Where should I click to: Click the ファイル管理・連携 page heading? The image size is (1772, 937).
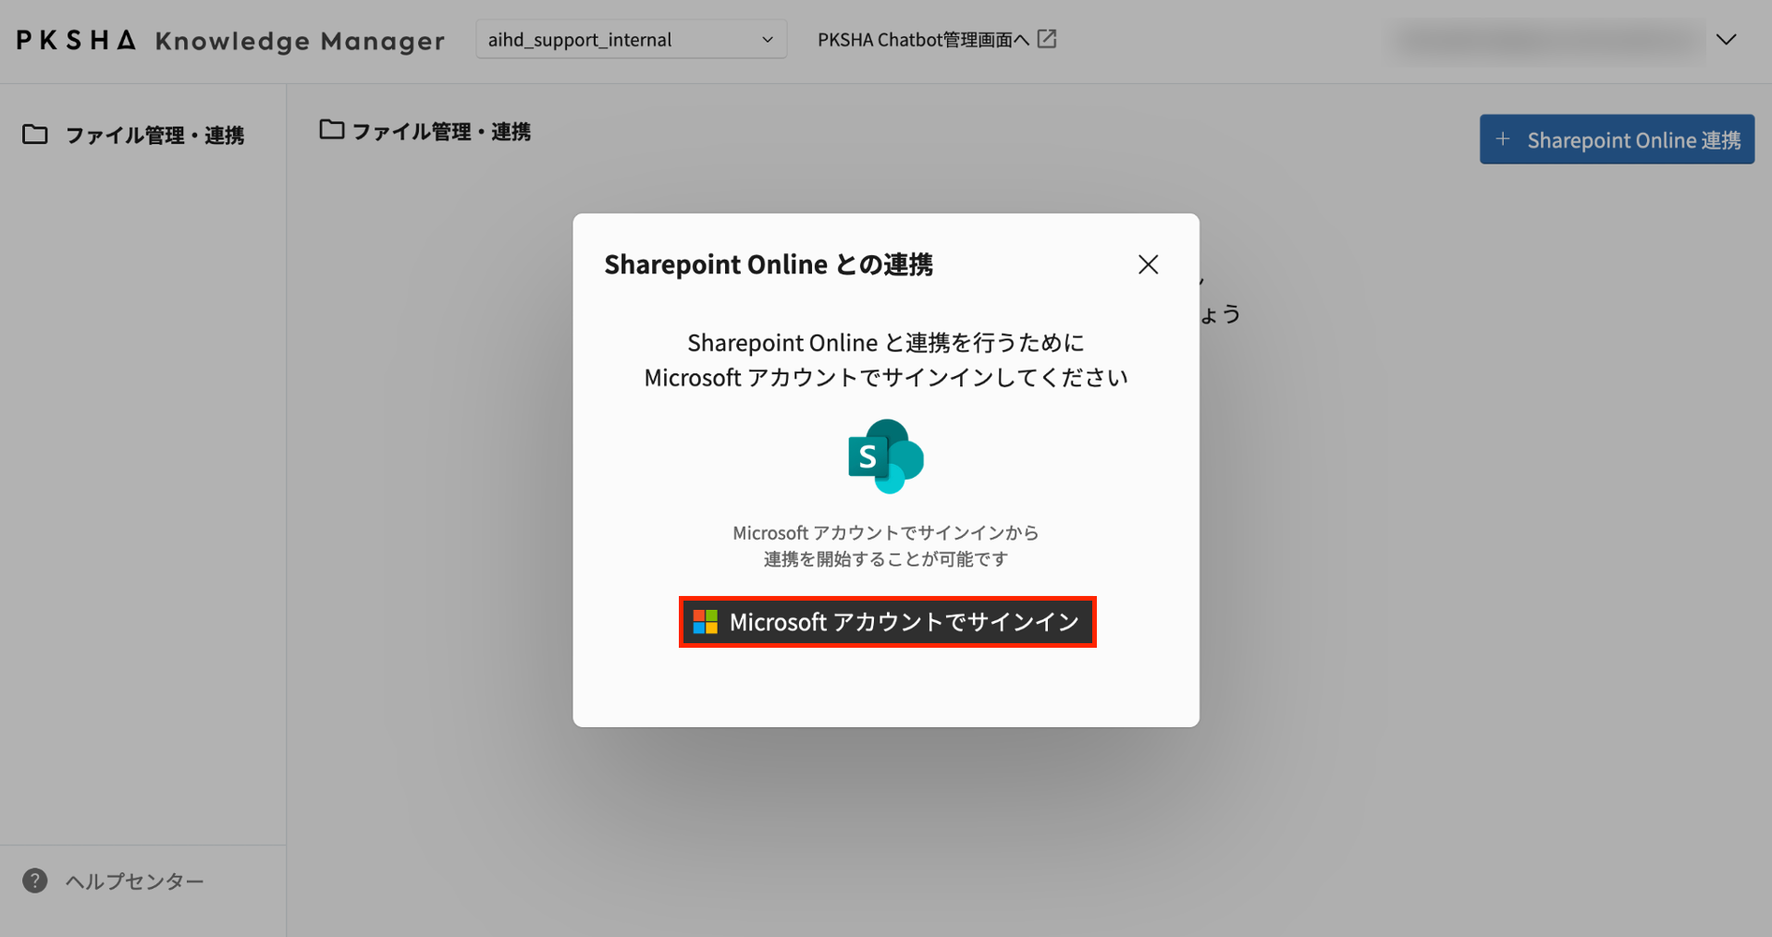441,132
